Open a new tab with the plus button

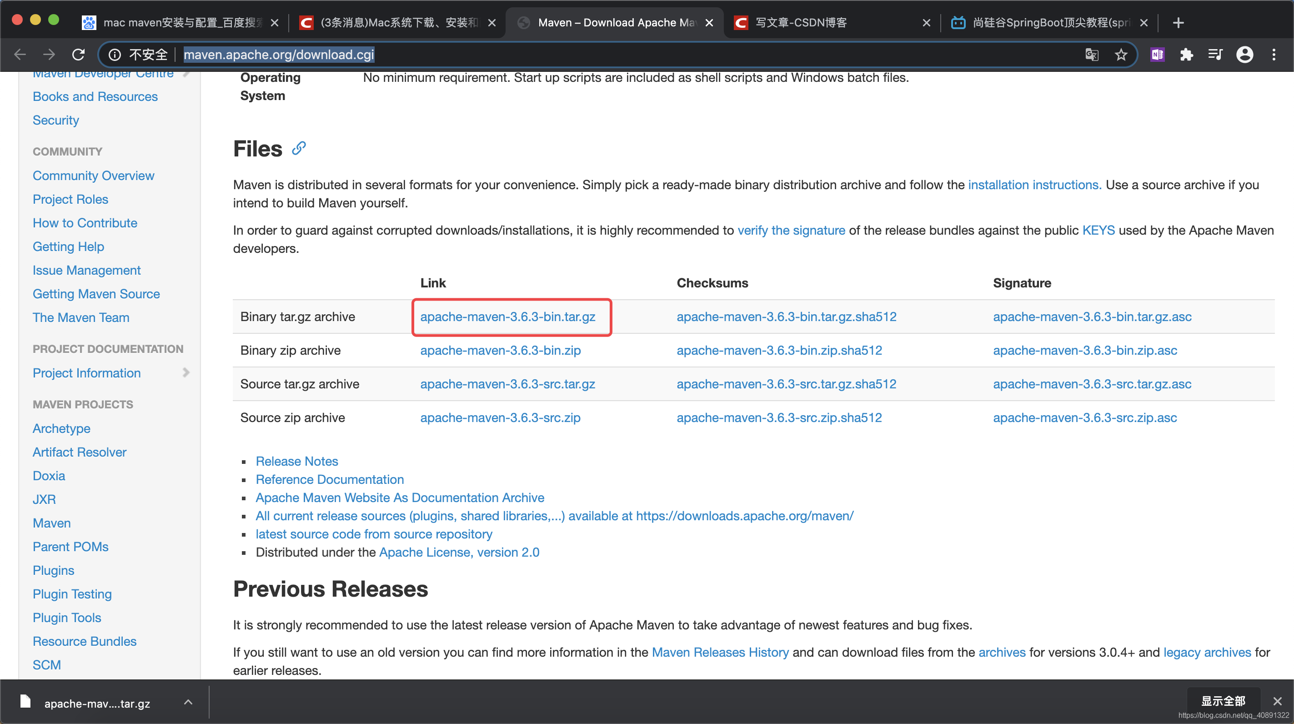(1178, 23)
